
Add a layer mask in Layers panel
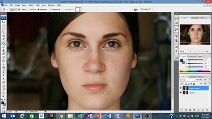point(190,110)
